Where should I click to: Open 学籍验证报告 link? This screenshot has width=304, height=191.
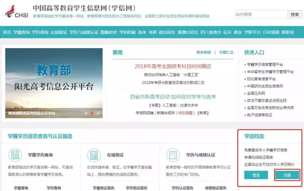[104, 188]
